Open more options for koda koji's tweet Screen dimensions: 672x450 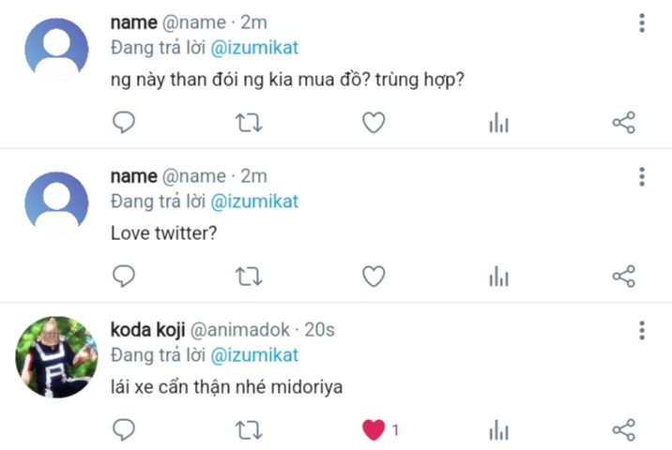[642, 330]
